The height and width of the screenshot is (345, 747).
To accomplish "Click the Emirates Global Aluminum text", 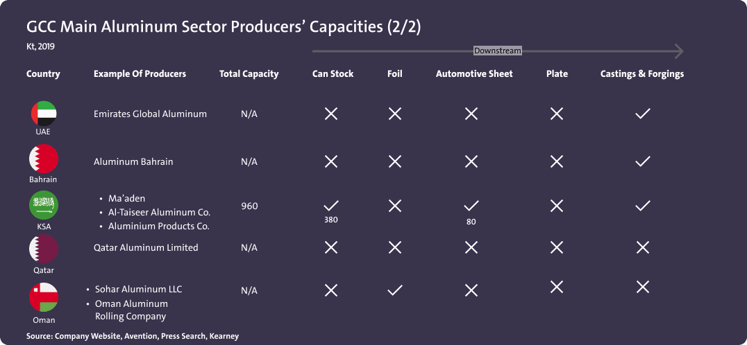I will (150, 114).
